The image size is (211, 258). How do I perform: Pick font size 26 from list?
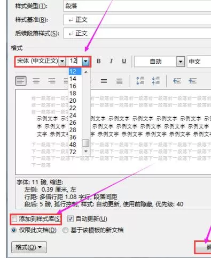point(75,123)
